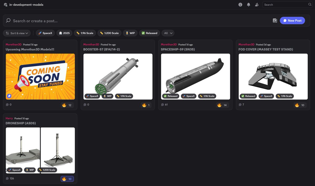Open the right droneship image thumbnail

pos(58,150)
